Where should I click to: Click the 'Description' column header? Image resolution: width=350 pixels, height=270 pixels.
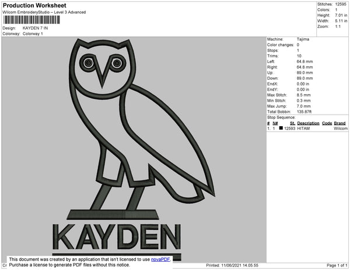click(x=308, y=123)
